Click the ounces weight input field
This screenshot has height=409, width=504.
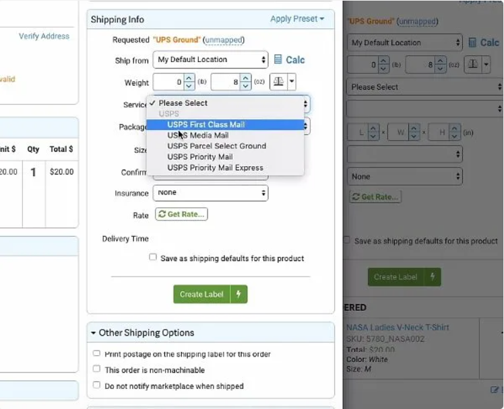tap(226, 82)
